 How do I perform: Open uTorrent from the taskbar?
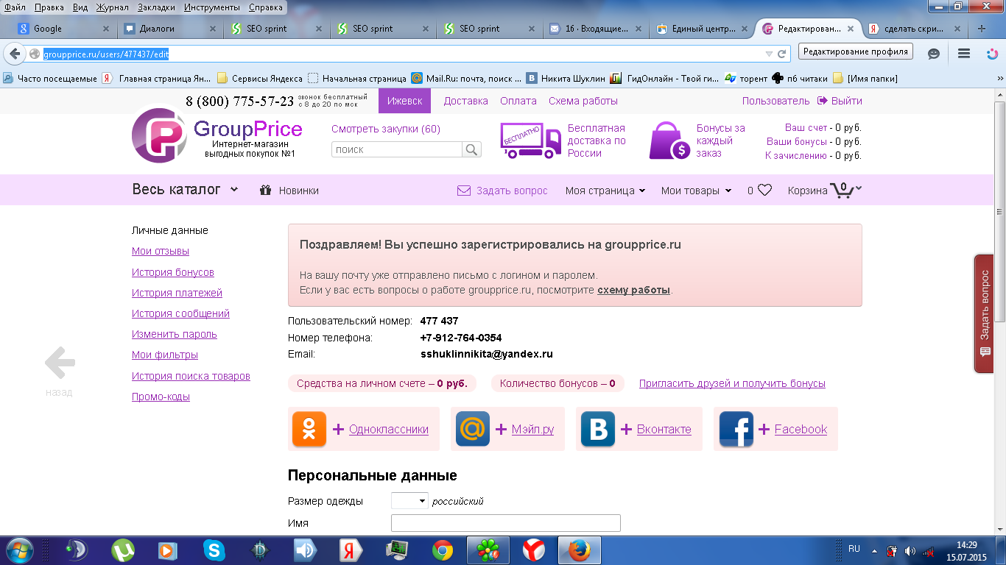[x=123, y=550]
